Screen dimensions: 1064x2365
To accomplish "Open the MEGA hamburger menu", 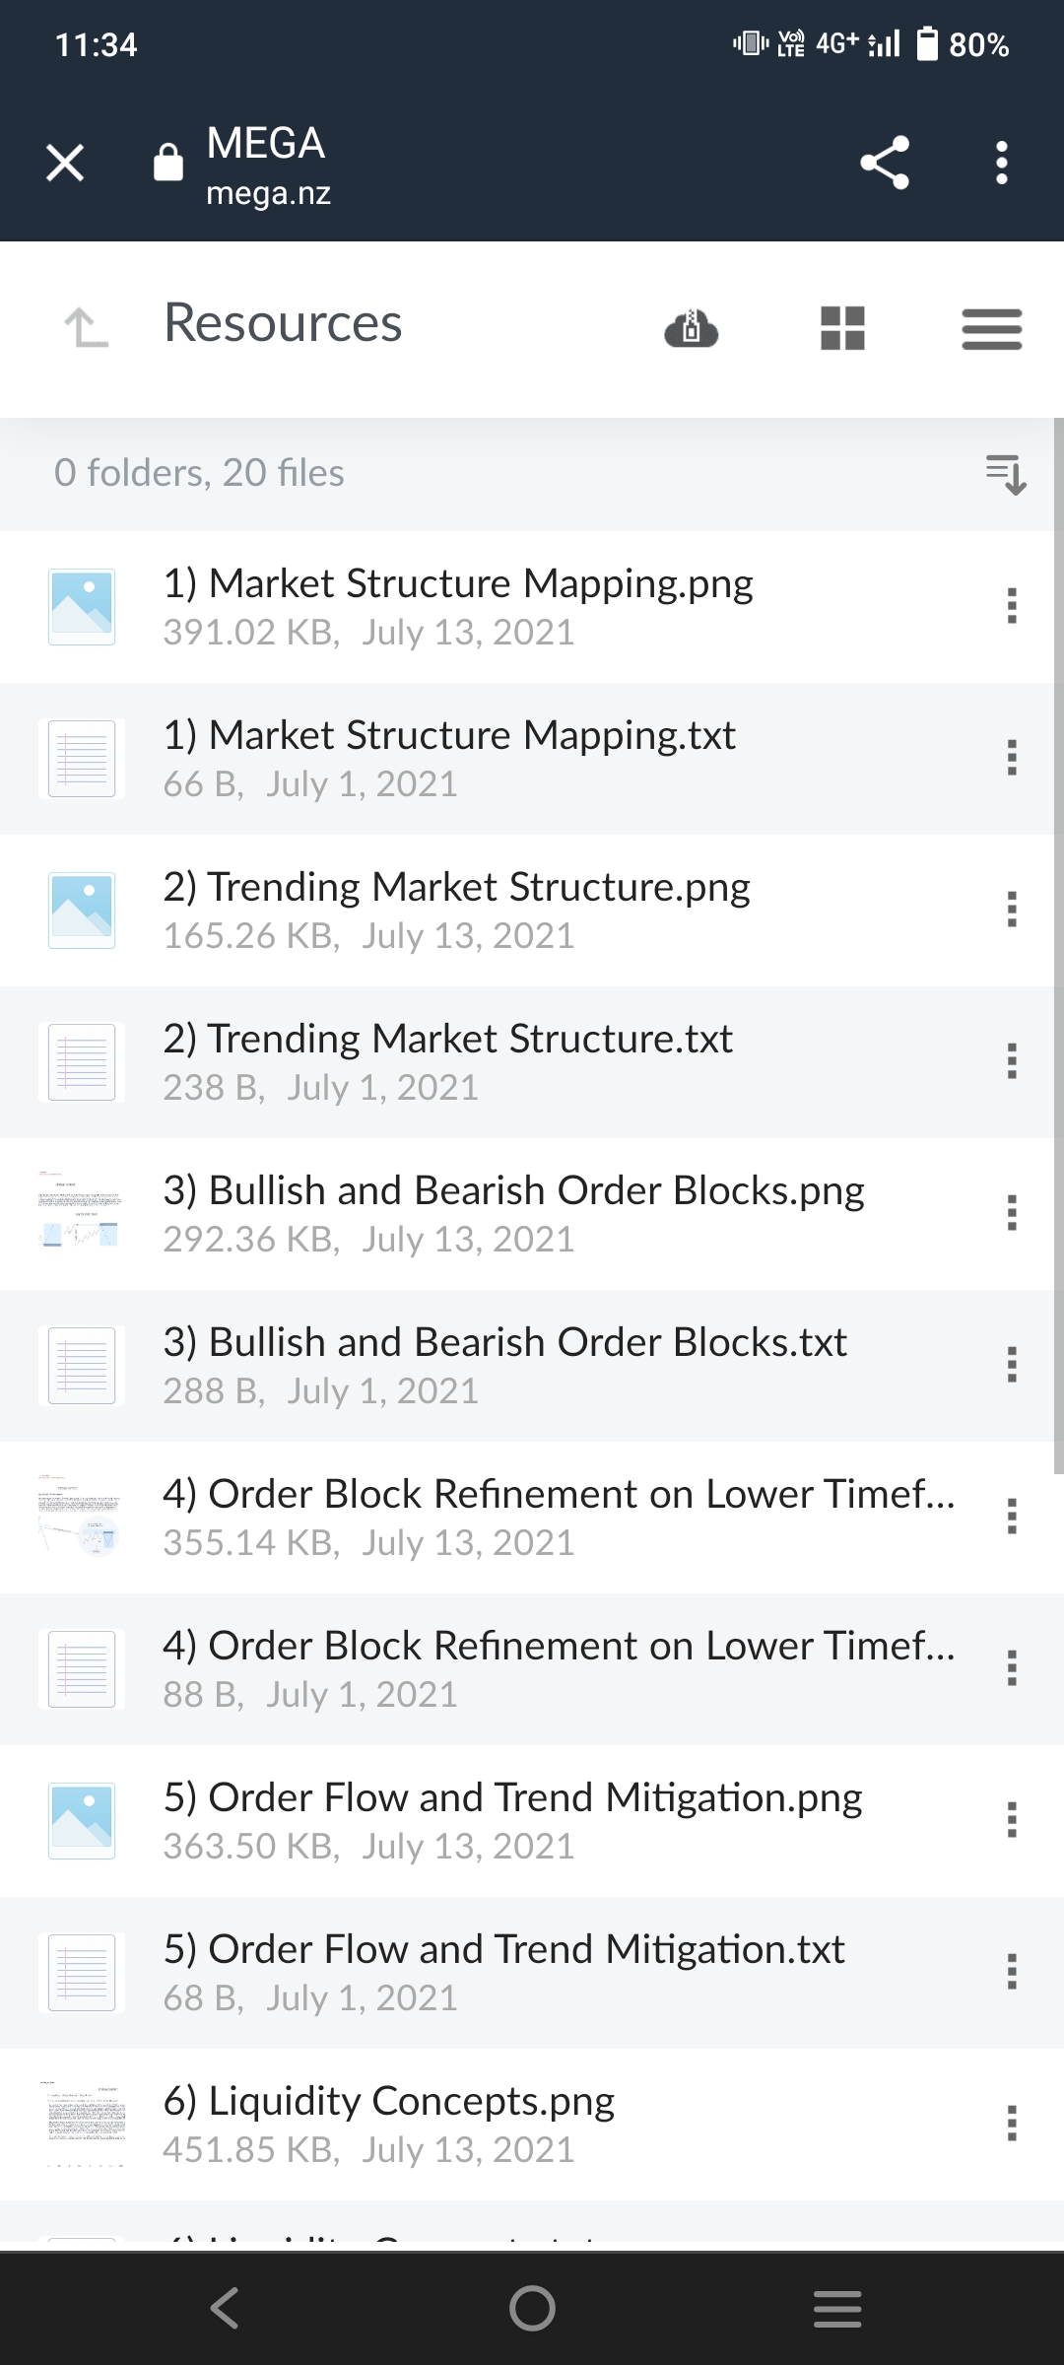I will [x=991, y=328].
